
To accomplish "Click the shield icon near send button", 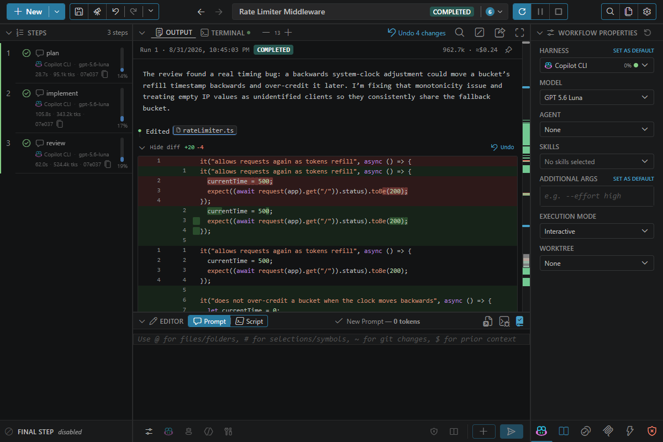I will (x=434, y=432).
